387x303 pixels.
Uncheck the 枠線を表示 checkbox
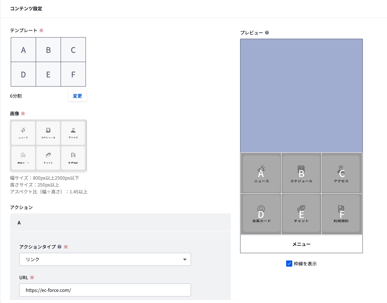[x=289, y=264]
